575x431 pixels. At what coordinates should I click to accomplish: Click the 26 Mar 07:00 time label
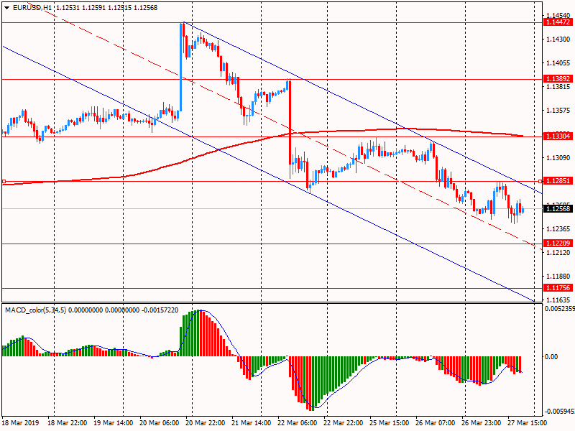click(436, 423)
